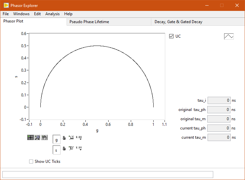Click the Phasor Explorer app icon

coord(6,6)
